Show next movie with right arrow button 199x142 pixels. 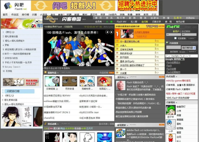(111, 32)
